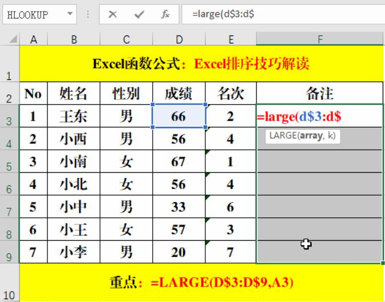Open the Insert Function fx dialog

[165, 14]
